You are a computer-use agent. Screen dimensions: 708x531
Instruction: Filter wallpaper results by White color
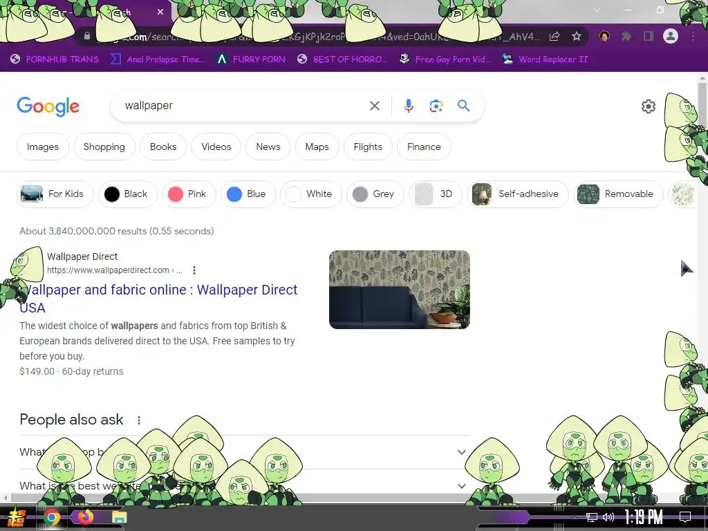310,194
